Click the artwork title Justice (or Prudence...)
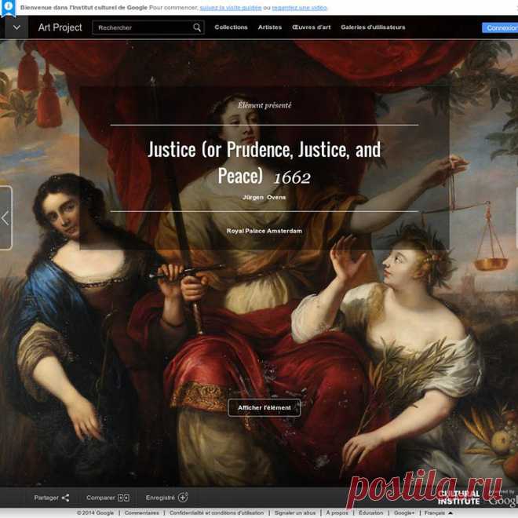Screen dimensions: 518x518 tap(264, 162)
